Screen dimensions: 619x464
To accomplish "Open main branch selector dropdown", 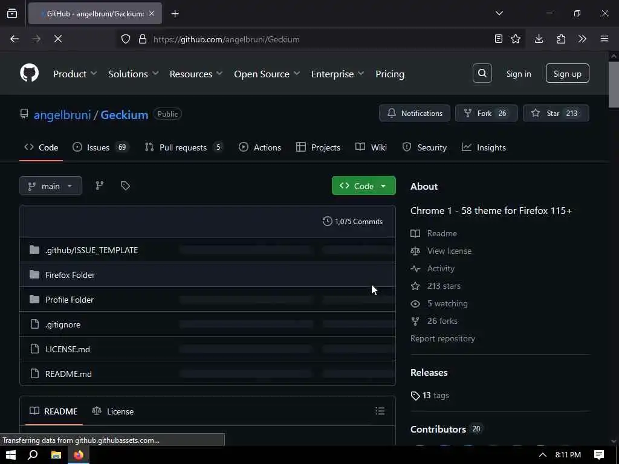I will pyautogui.click(x=51, y=186).
